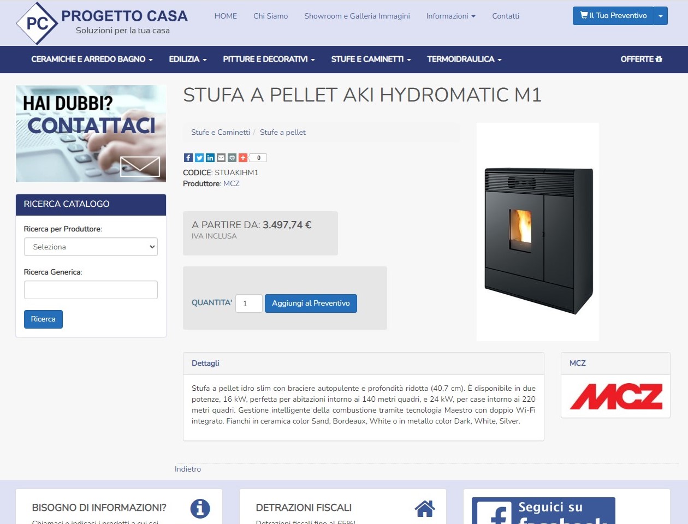Go to the Offerte page

tap(641, 59)
